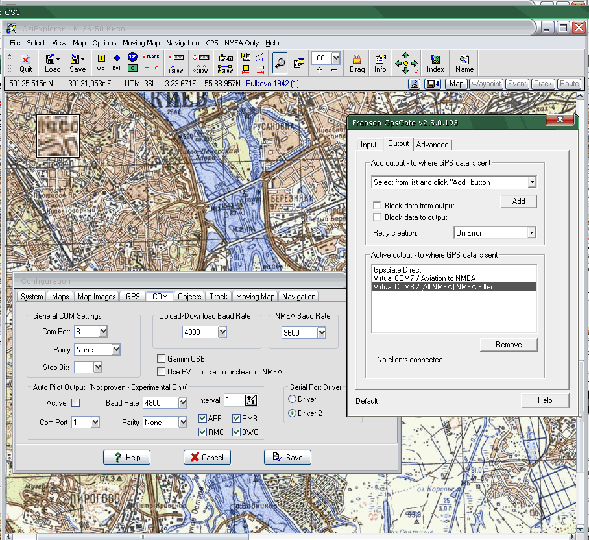
Task: Open the map Info icon
Action: (x=380, y=63)
